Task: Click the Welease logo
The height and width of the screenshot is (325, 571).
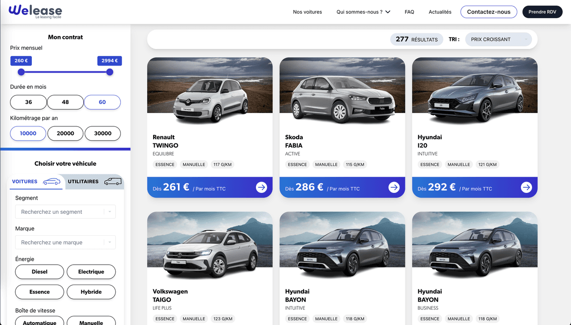Action: pos(35,11)
